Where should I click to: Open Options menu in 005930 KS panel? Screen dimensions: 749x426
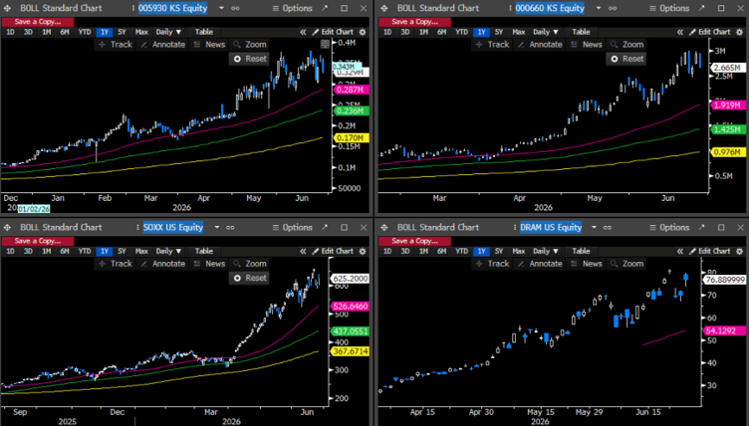[293, 8]
